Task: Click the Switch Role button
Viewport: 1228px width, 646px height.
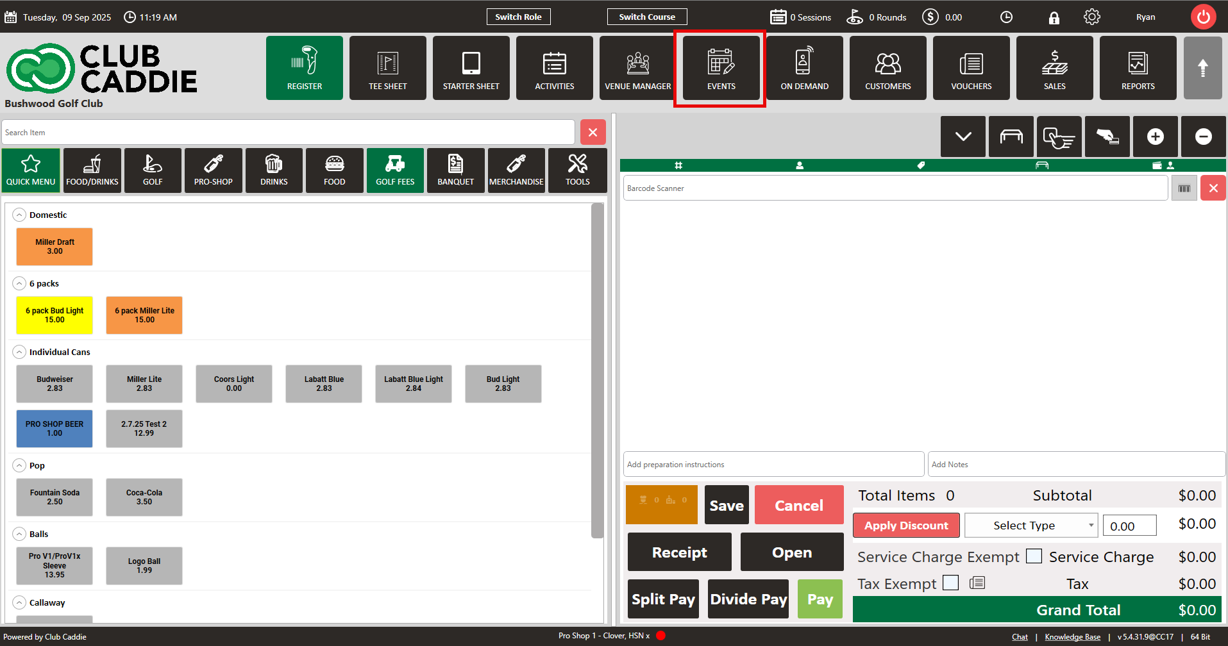Action: 518,17
